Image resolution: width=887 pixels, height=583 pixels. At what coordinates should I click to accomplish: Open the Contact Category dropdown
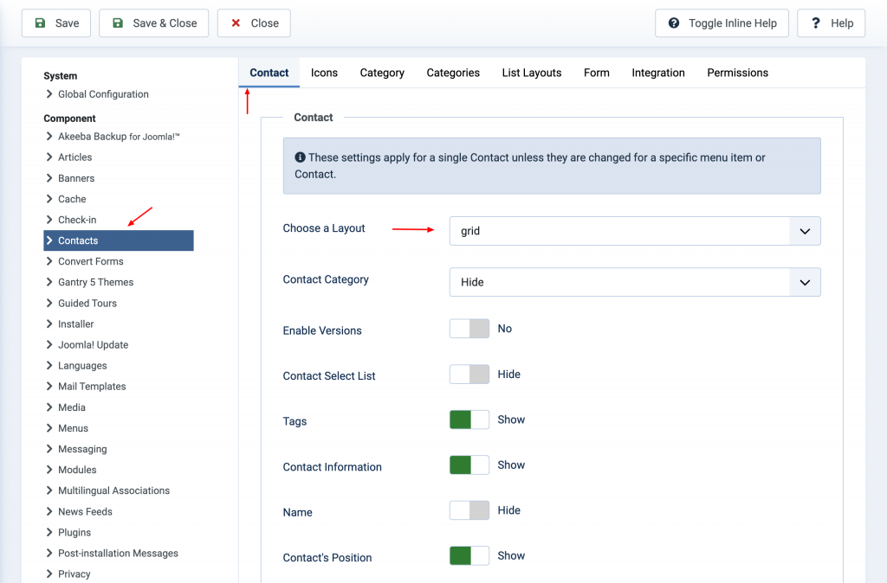(x=635, y=283)
